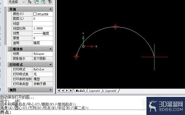Switch to the Layout2 tab
This screenshot has width=185, height=115.
(x=111, y=91)
